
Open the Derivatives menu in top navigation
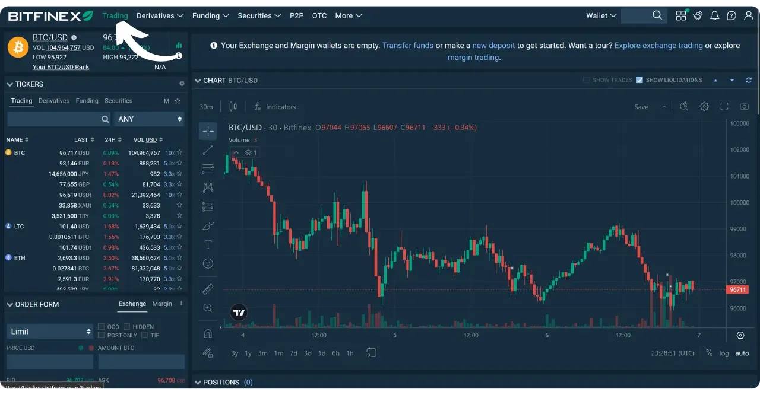pos(156,15)
